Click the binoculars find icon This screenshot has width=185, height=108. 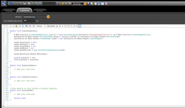26,26
